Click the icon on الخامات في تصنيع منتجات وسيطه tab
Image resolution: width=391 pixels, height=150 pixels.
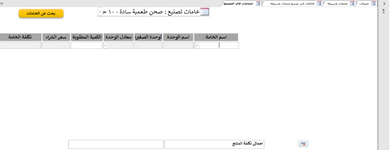(x=319, y=4)
